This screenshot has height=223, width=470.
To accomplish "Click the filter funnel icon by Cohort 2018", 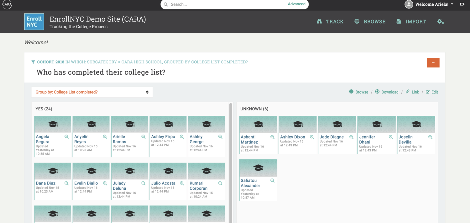I will 33,62.
